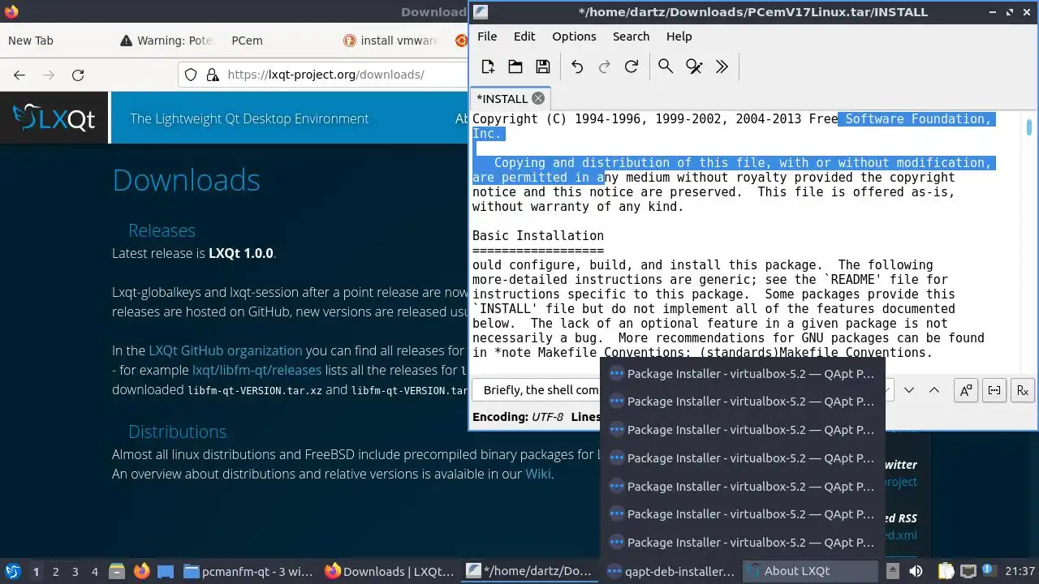
Task: Find next match with the down chevron
Action: click(909, 390)
